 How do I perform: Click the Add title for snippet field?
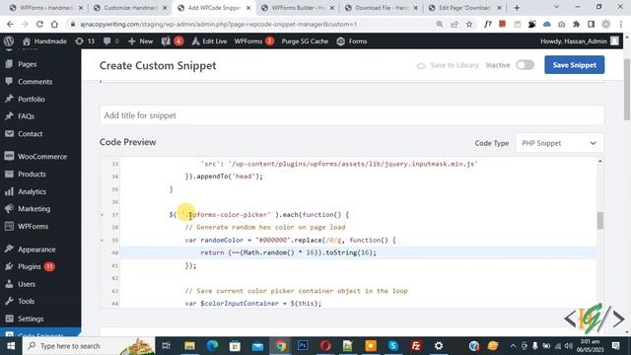[352, 115]
